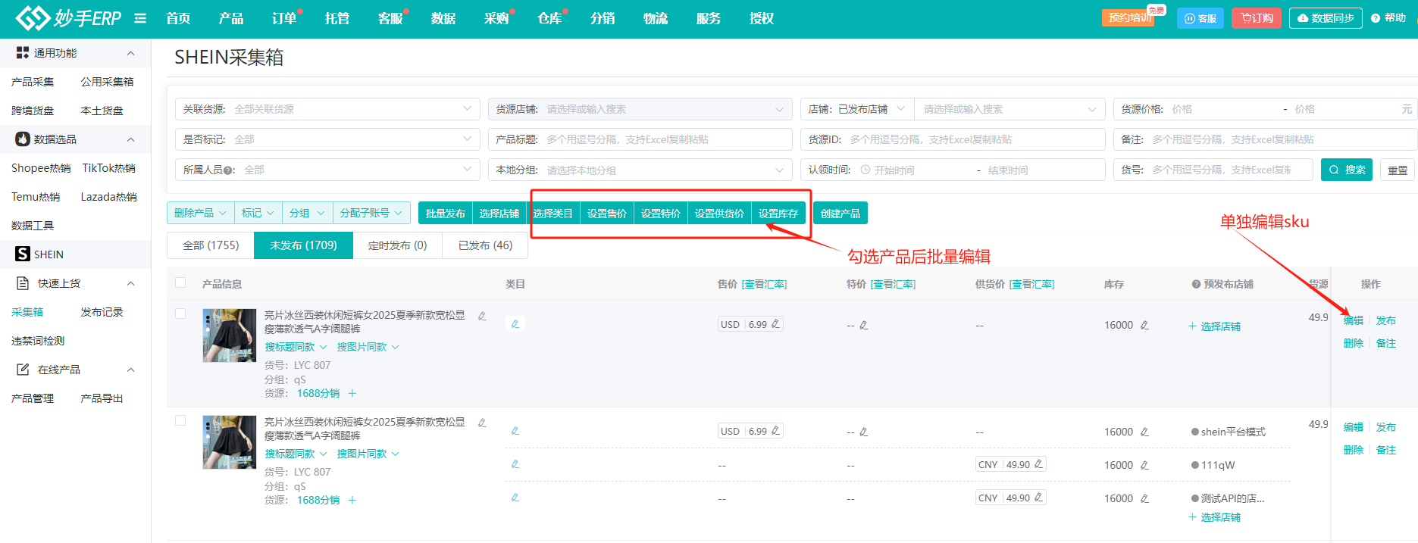The height and width of the screenshot is (543, 1418).
Task: Check the select-all checkbox in table header
Action: 180,282
